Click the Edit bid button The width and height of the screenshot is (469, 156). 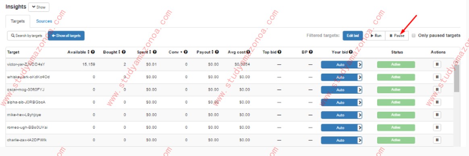tap(353, 35)
